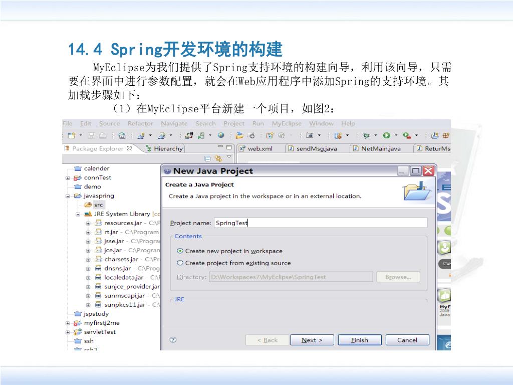The width and height of the screenshot is (513, 385).
Task: Click the server deploy icon left of globe
Action: click(201, 135)
